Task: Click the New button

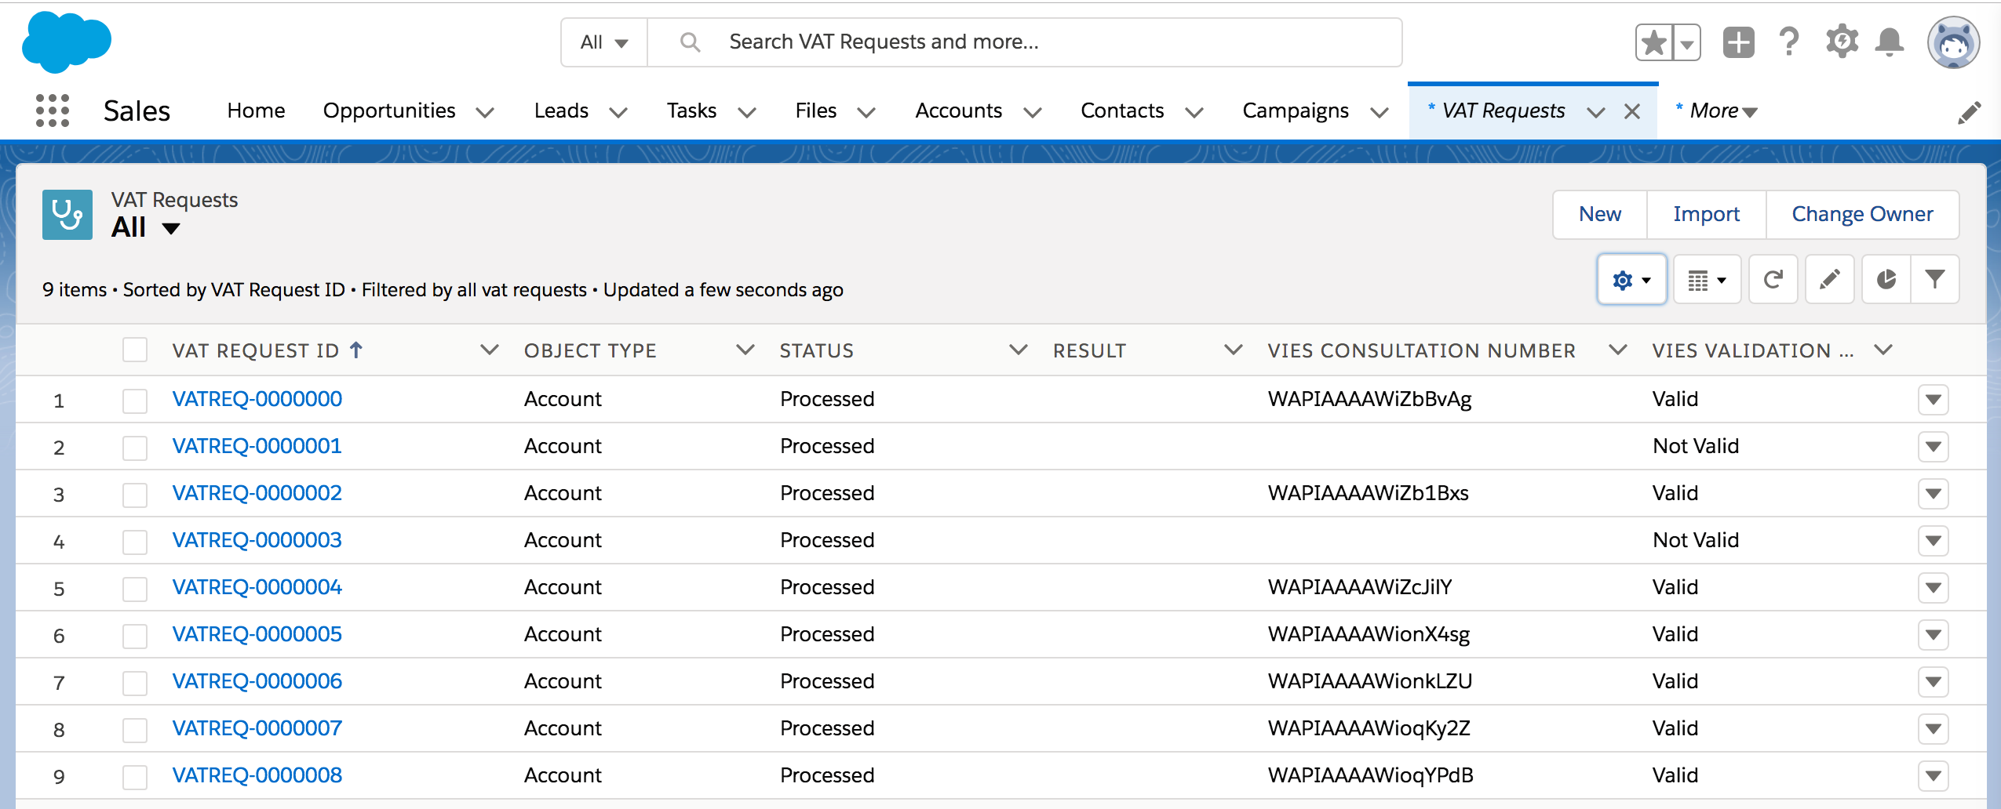Action: point(1600,214)
